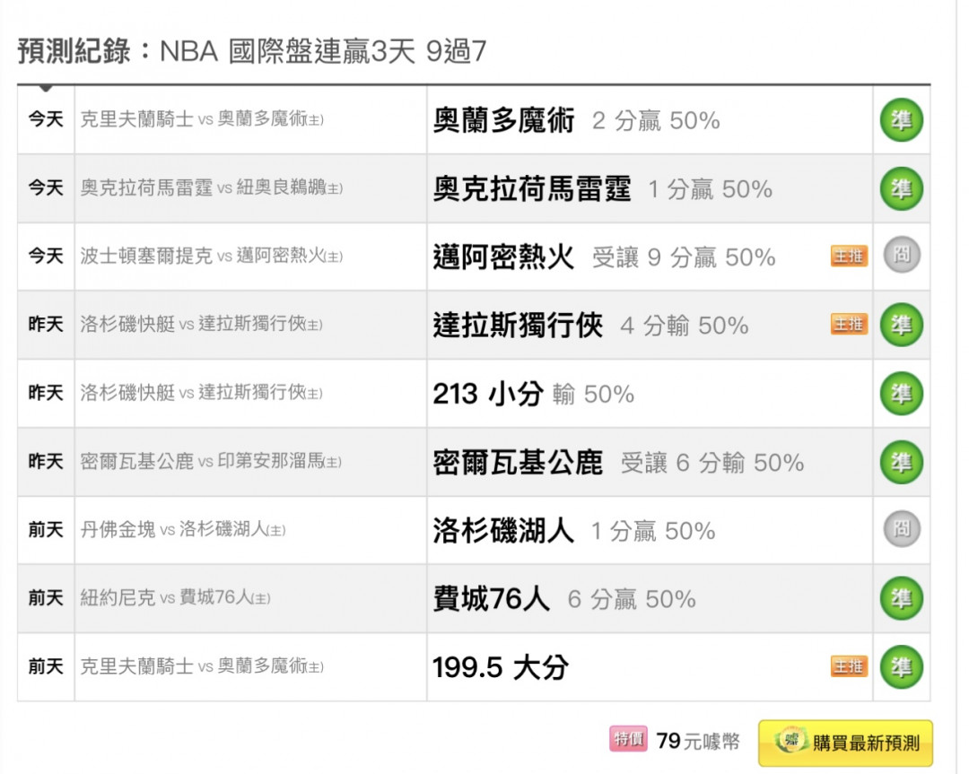Open 奧克拉荷馬雷霆 vs 紐奧良鵜鶘 matchup
Screen dimensions: 969x774
[x=212, y=187]
